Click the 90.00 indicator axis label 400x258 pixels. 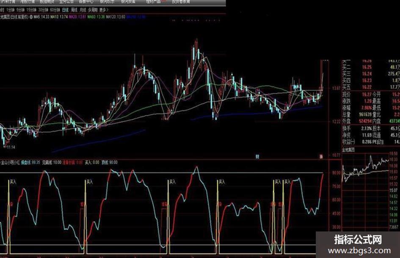point(336,173)
